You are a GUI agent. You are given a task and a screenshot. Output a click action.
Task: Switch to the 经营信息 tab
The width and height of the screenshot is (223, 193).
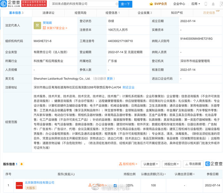pos(113,13)
